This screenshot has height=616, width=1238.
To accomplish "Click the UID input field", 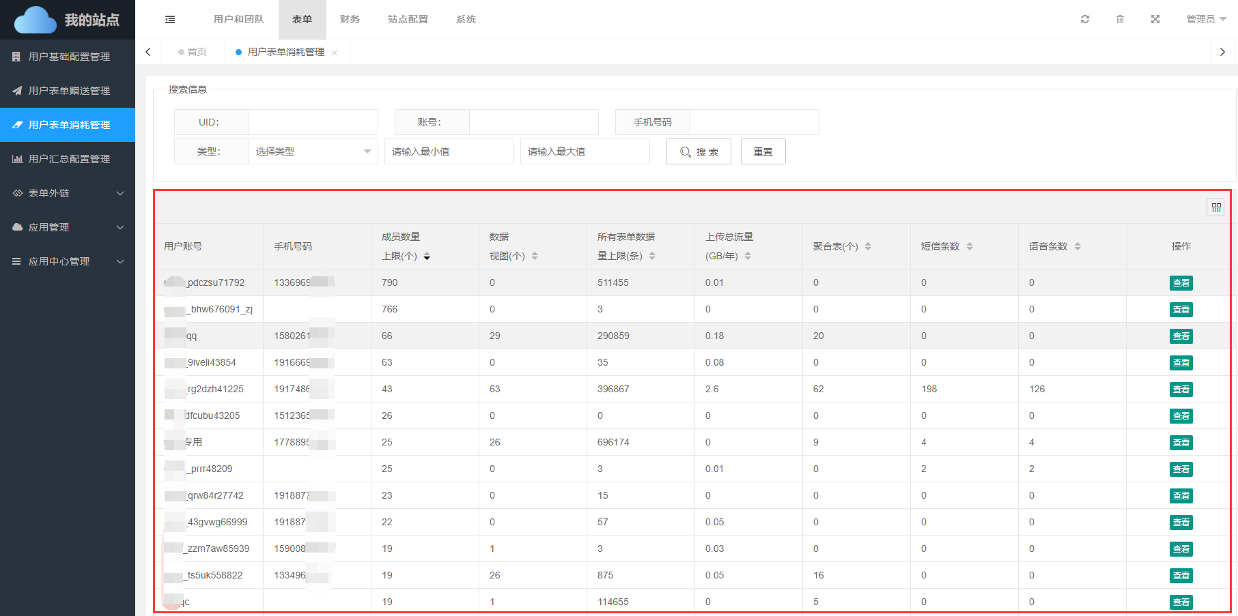I will pyautogui.click(x=313, y=122).
